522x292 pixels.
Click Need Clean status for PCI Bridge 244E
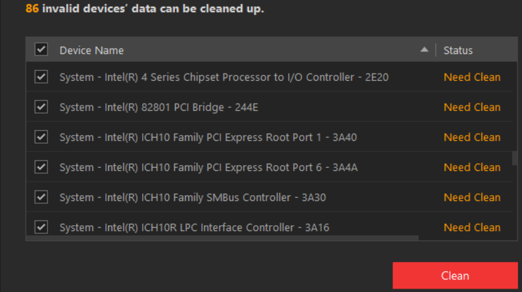tap(472, 107)
